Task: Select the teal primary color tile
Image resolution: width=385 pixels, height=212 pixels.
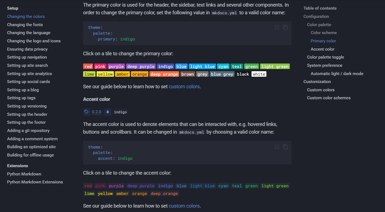Action: [x=237, y=67]
